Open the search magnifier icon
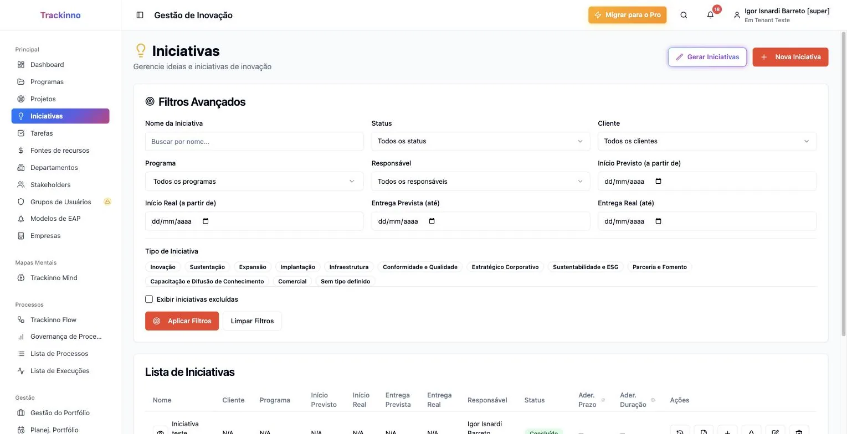The width and height of the screenshot is (847, 434). 684,15
